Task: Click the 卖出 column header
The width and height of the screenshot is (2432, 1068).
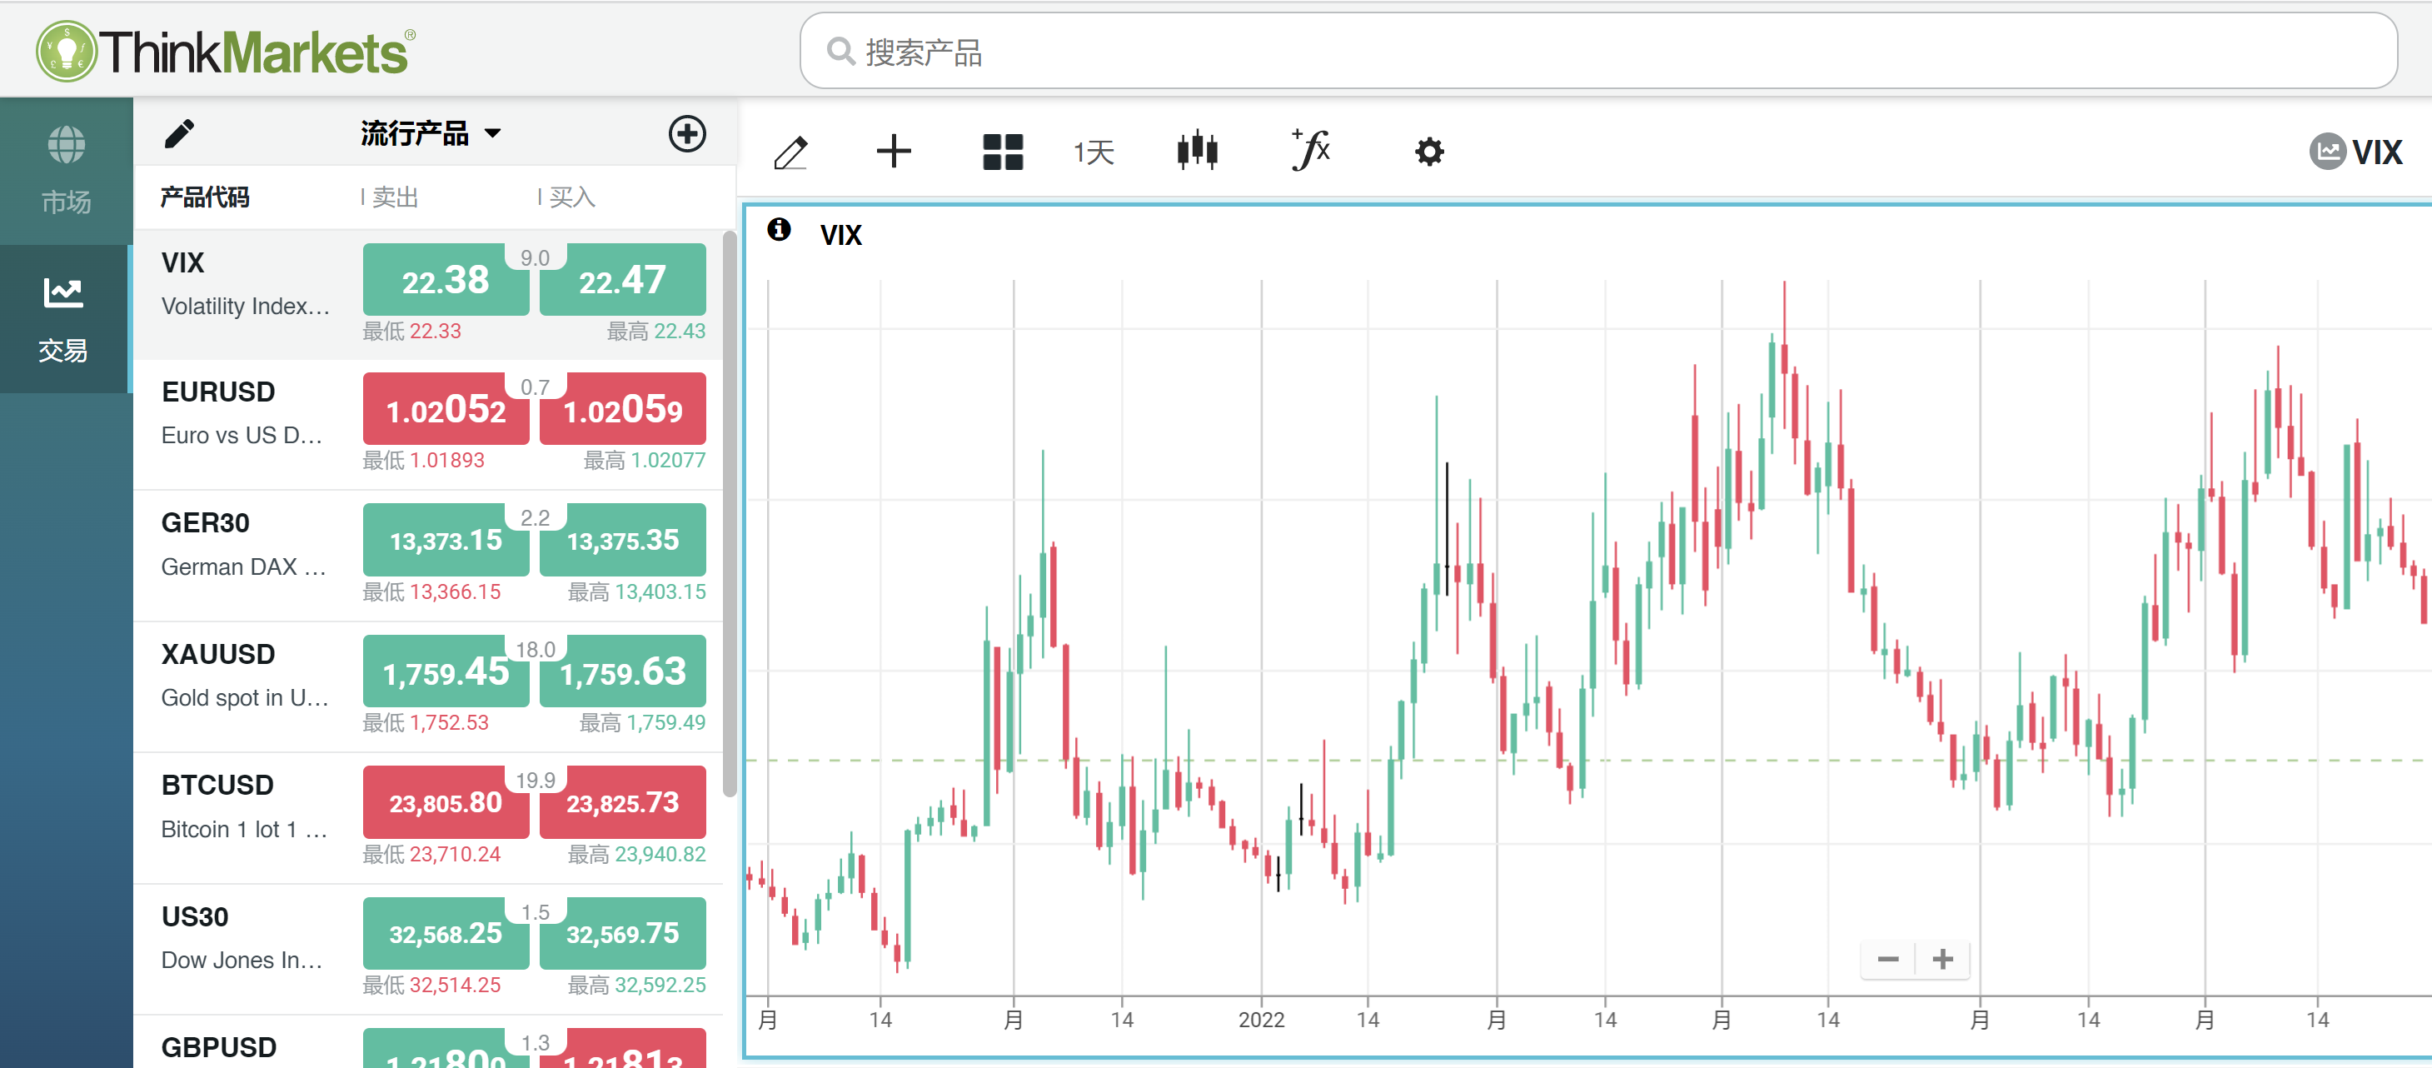Action: coord(395,197)
